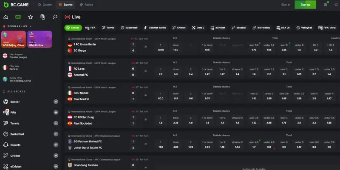This screenshot has height=170, width=340.
Task: Expand FIFA with its plus button
Action: click(56, 112)
